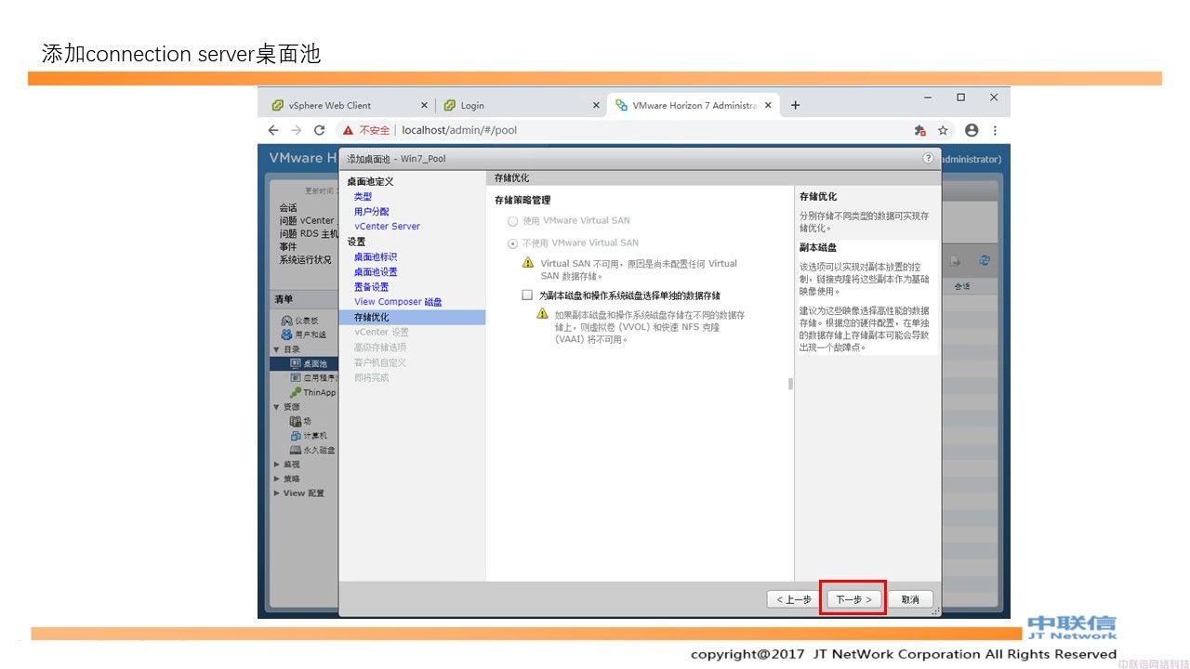Collapse the 目录 tree node arrow
The width and height of the screenshot is (1190, 669).
[276, 349]
